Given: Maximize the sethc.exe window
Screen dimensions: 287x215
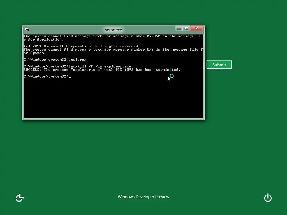Looking at the screenshot, I should tap(186, 28).
